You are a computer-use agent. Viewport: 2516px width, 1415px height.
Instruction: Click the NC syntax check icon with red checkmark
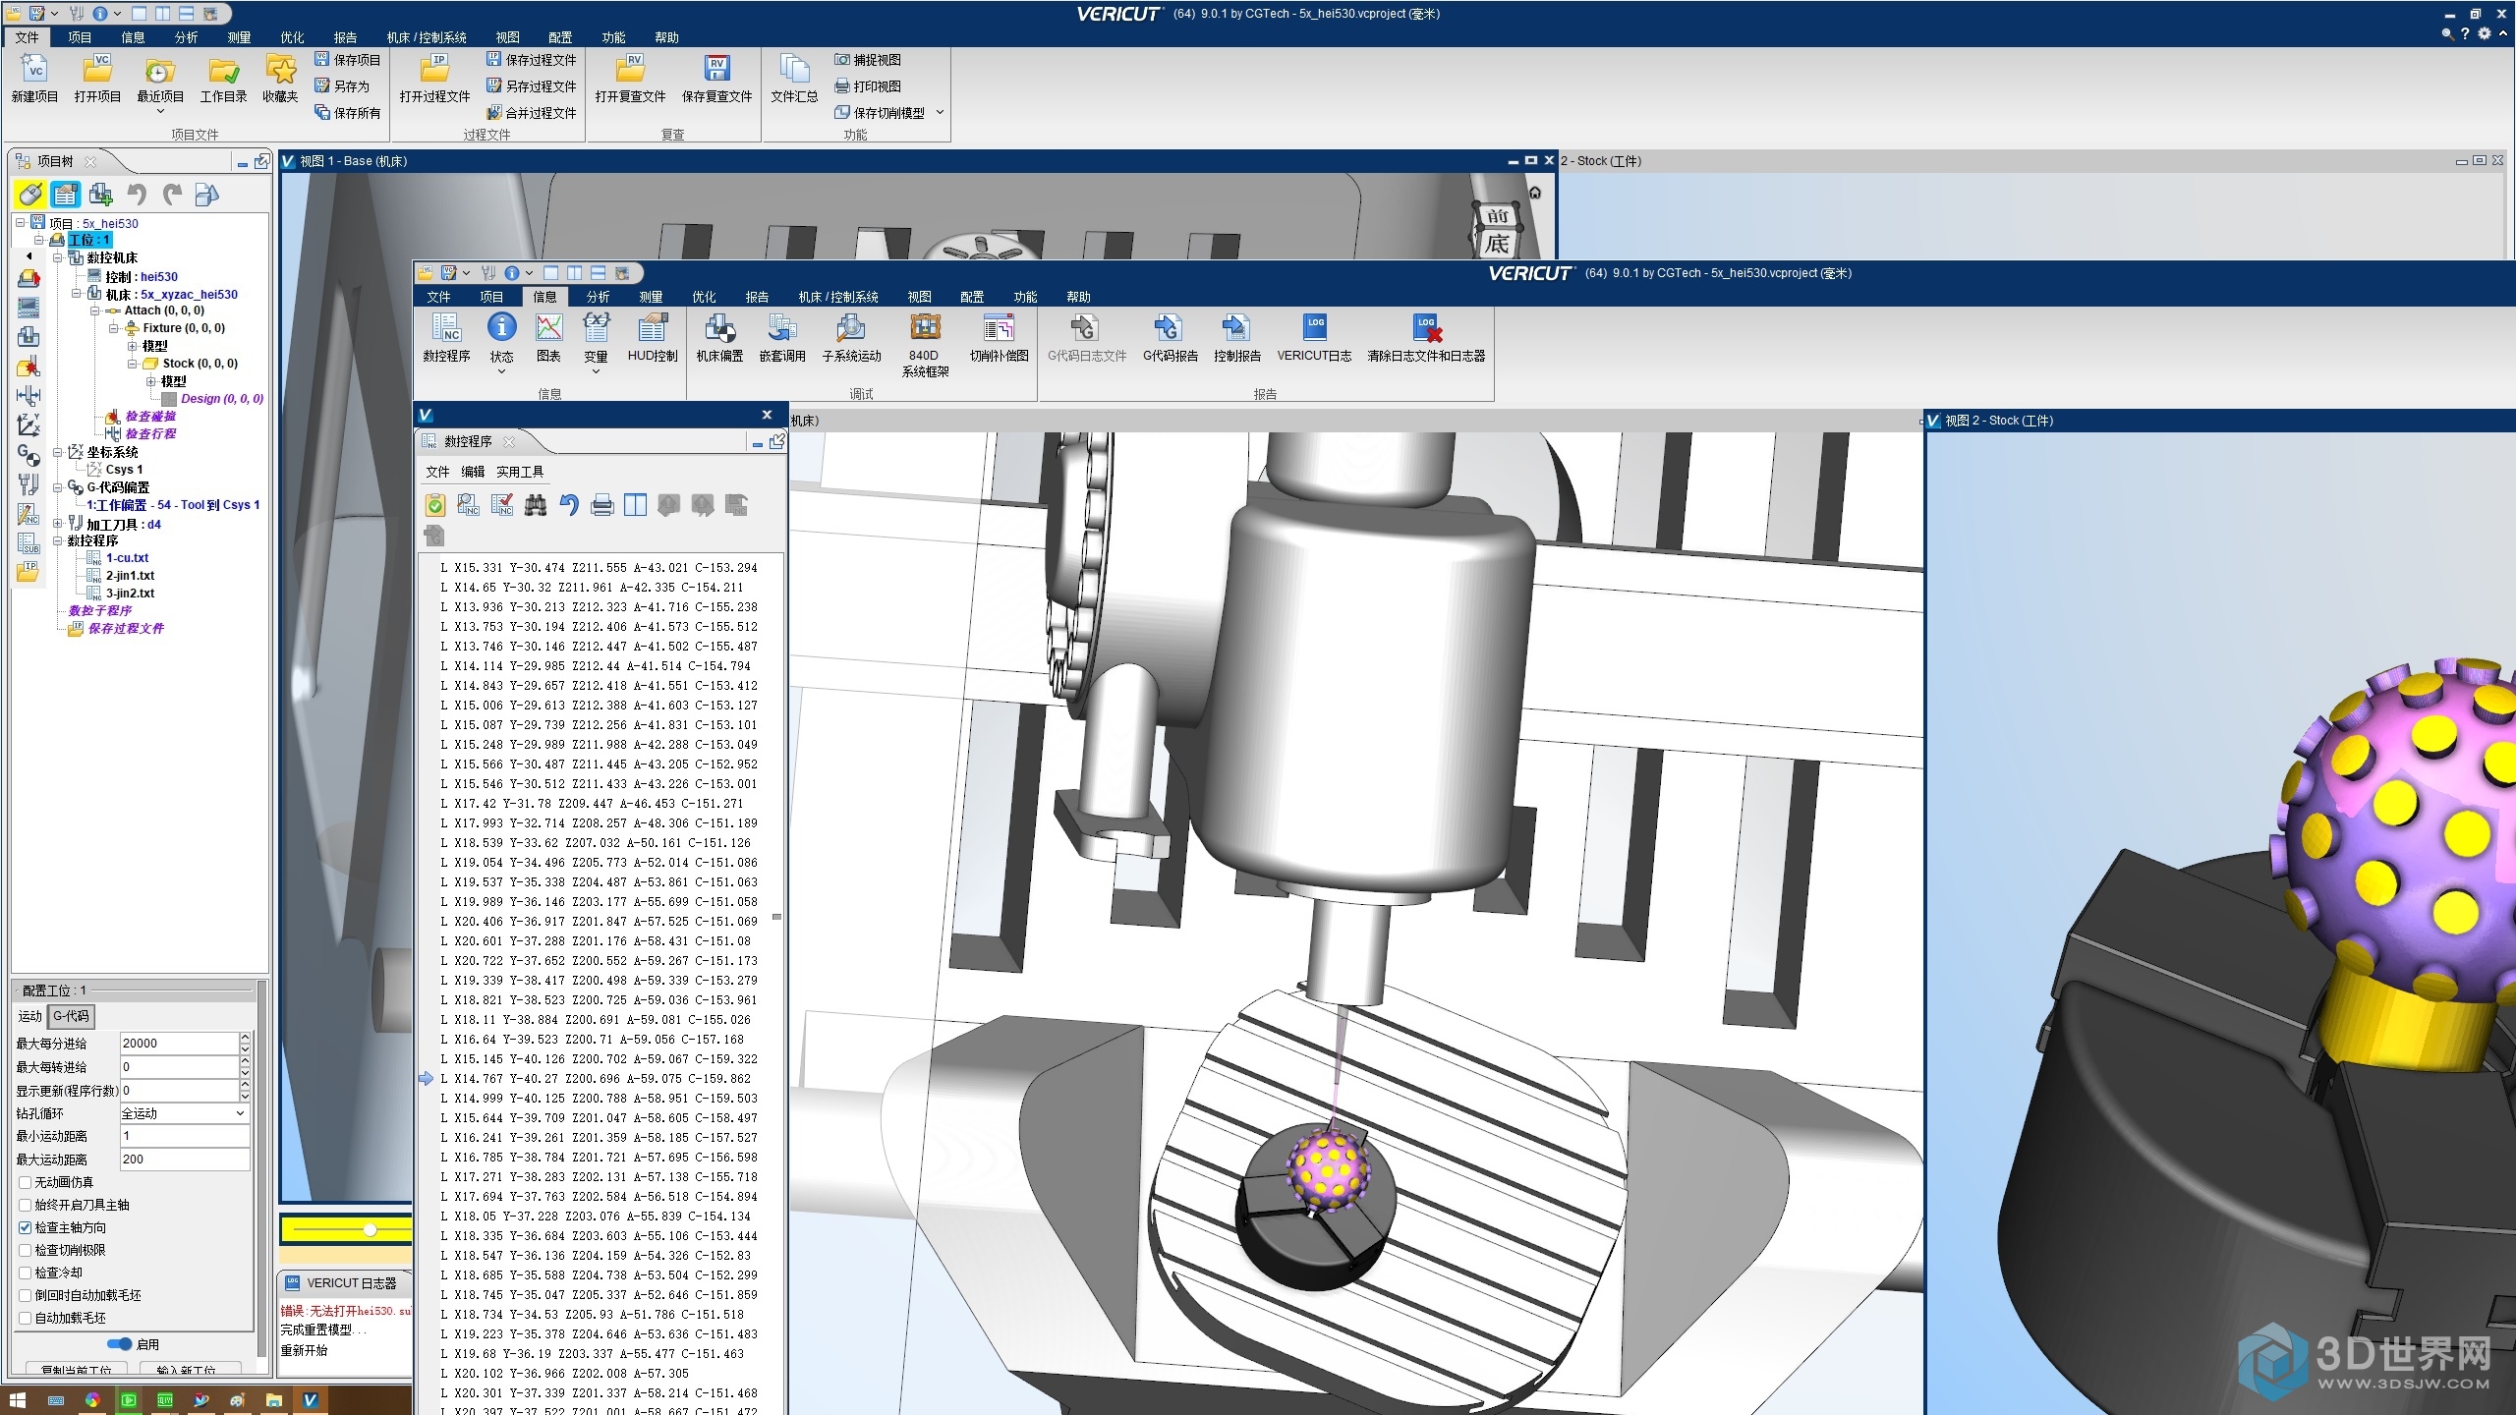[502, 505]
